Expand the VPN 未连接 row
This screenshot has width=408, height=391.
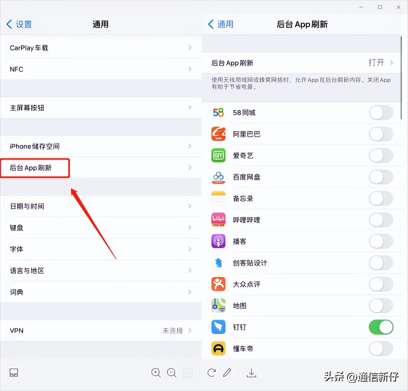tap(100, 330)
